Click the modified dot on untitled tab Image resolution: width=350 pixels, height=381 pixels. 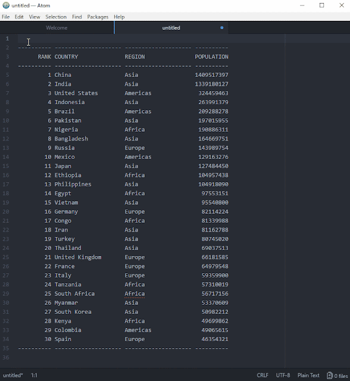click(x=222, y=28)
